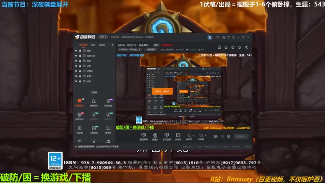Toggle lock on 记录 source

click(x=80, y=66)
